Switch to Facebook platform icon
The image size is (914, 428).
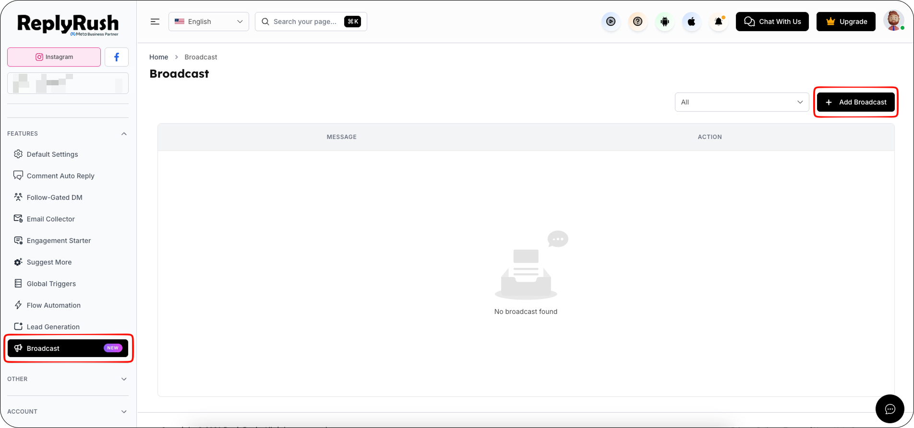point(117,57)
